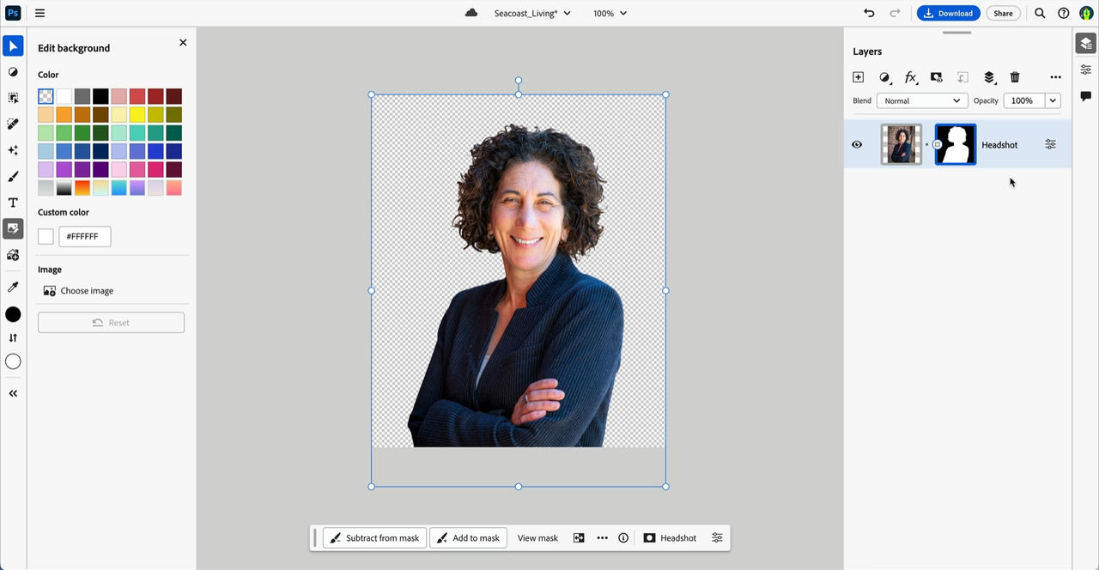This screenshot has height=570, width=1099.
Task: Activate the Type tool
Action: click(13, 203)
